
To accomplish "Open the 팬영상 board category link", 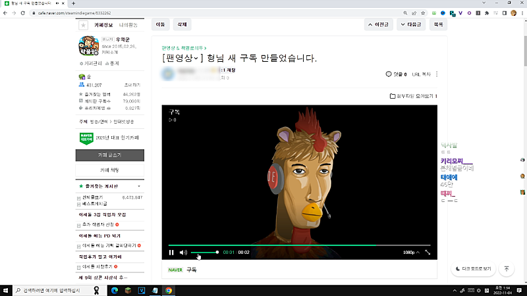I will click(184, 48).
